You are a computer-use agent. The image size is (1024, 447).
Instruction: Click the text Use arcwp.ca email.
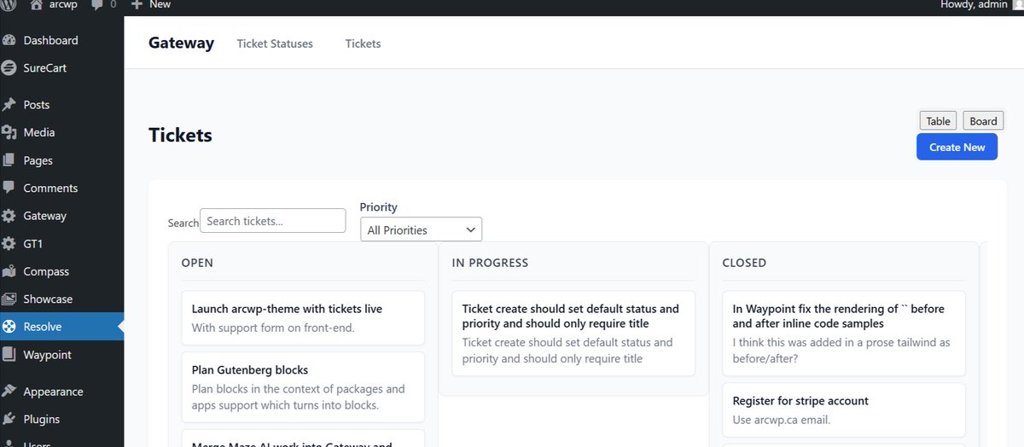click(781, 420)
